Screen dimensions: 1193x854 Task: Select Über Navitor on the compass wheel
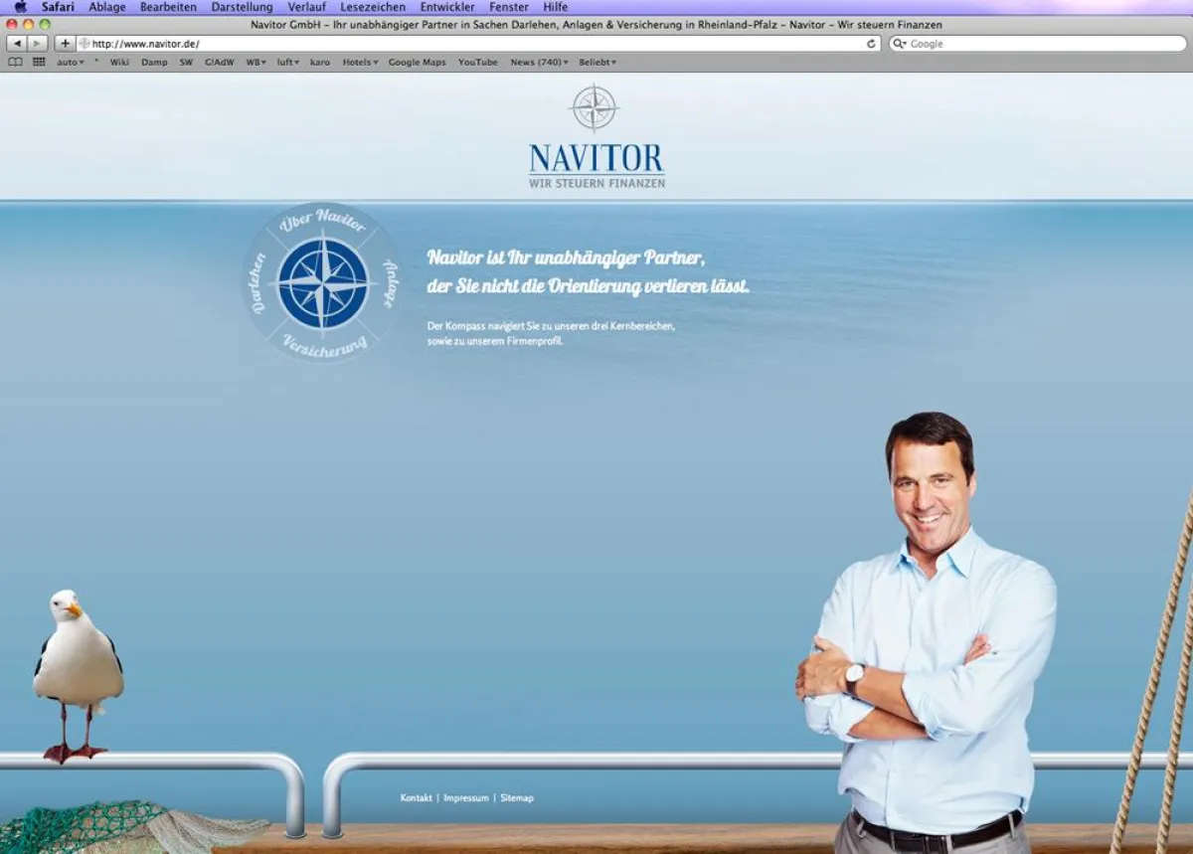coord(323,222)
